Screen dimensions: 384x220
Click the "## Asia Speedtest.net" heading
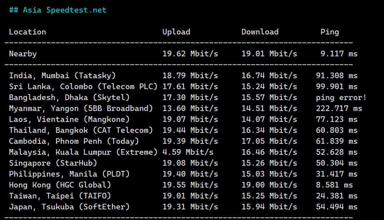tap(58, 10)
